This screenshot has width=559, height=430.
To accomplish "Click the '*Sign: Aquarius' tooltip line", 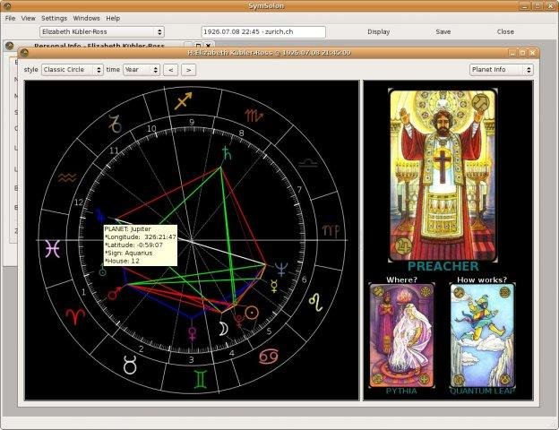I will (129, 254).
